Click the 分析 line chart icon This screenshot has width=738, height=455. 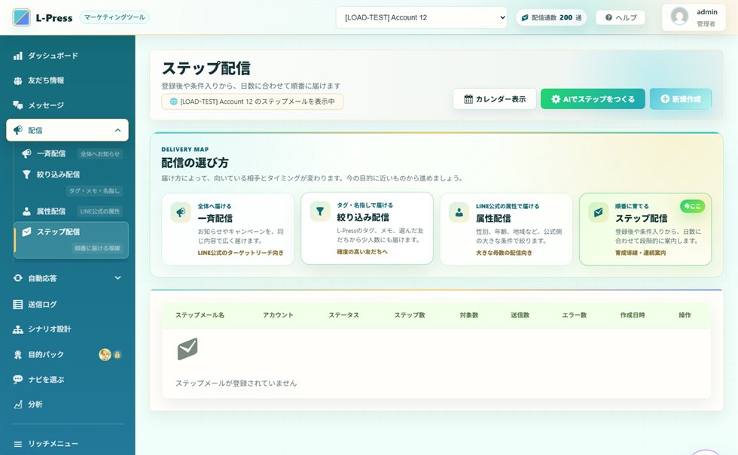[x=18, y=405]
